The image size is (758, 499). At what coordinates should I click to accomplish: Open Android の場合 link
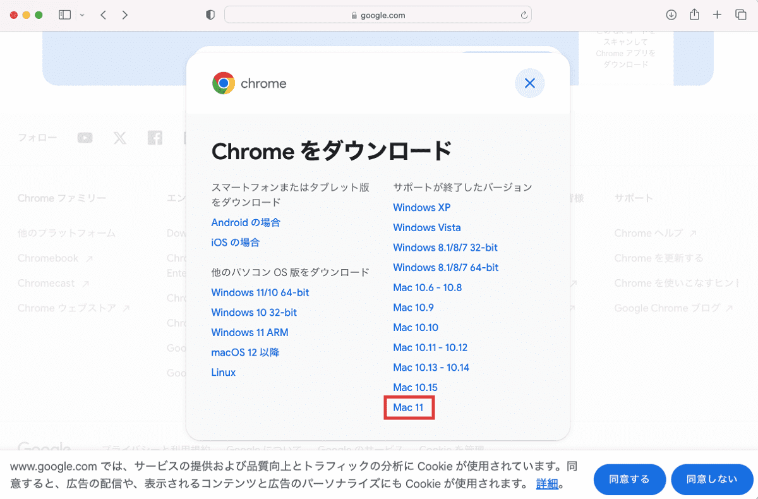(246, 222)
